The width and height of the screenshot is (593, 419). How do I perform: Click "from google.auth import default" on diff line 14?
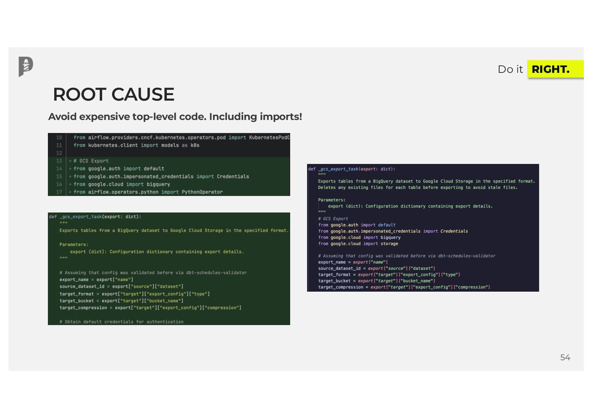click(119, 169)
